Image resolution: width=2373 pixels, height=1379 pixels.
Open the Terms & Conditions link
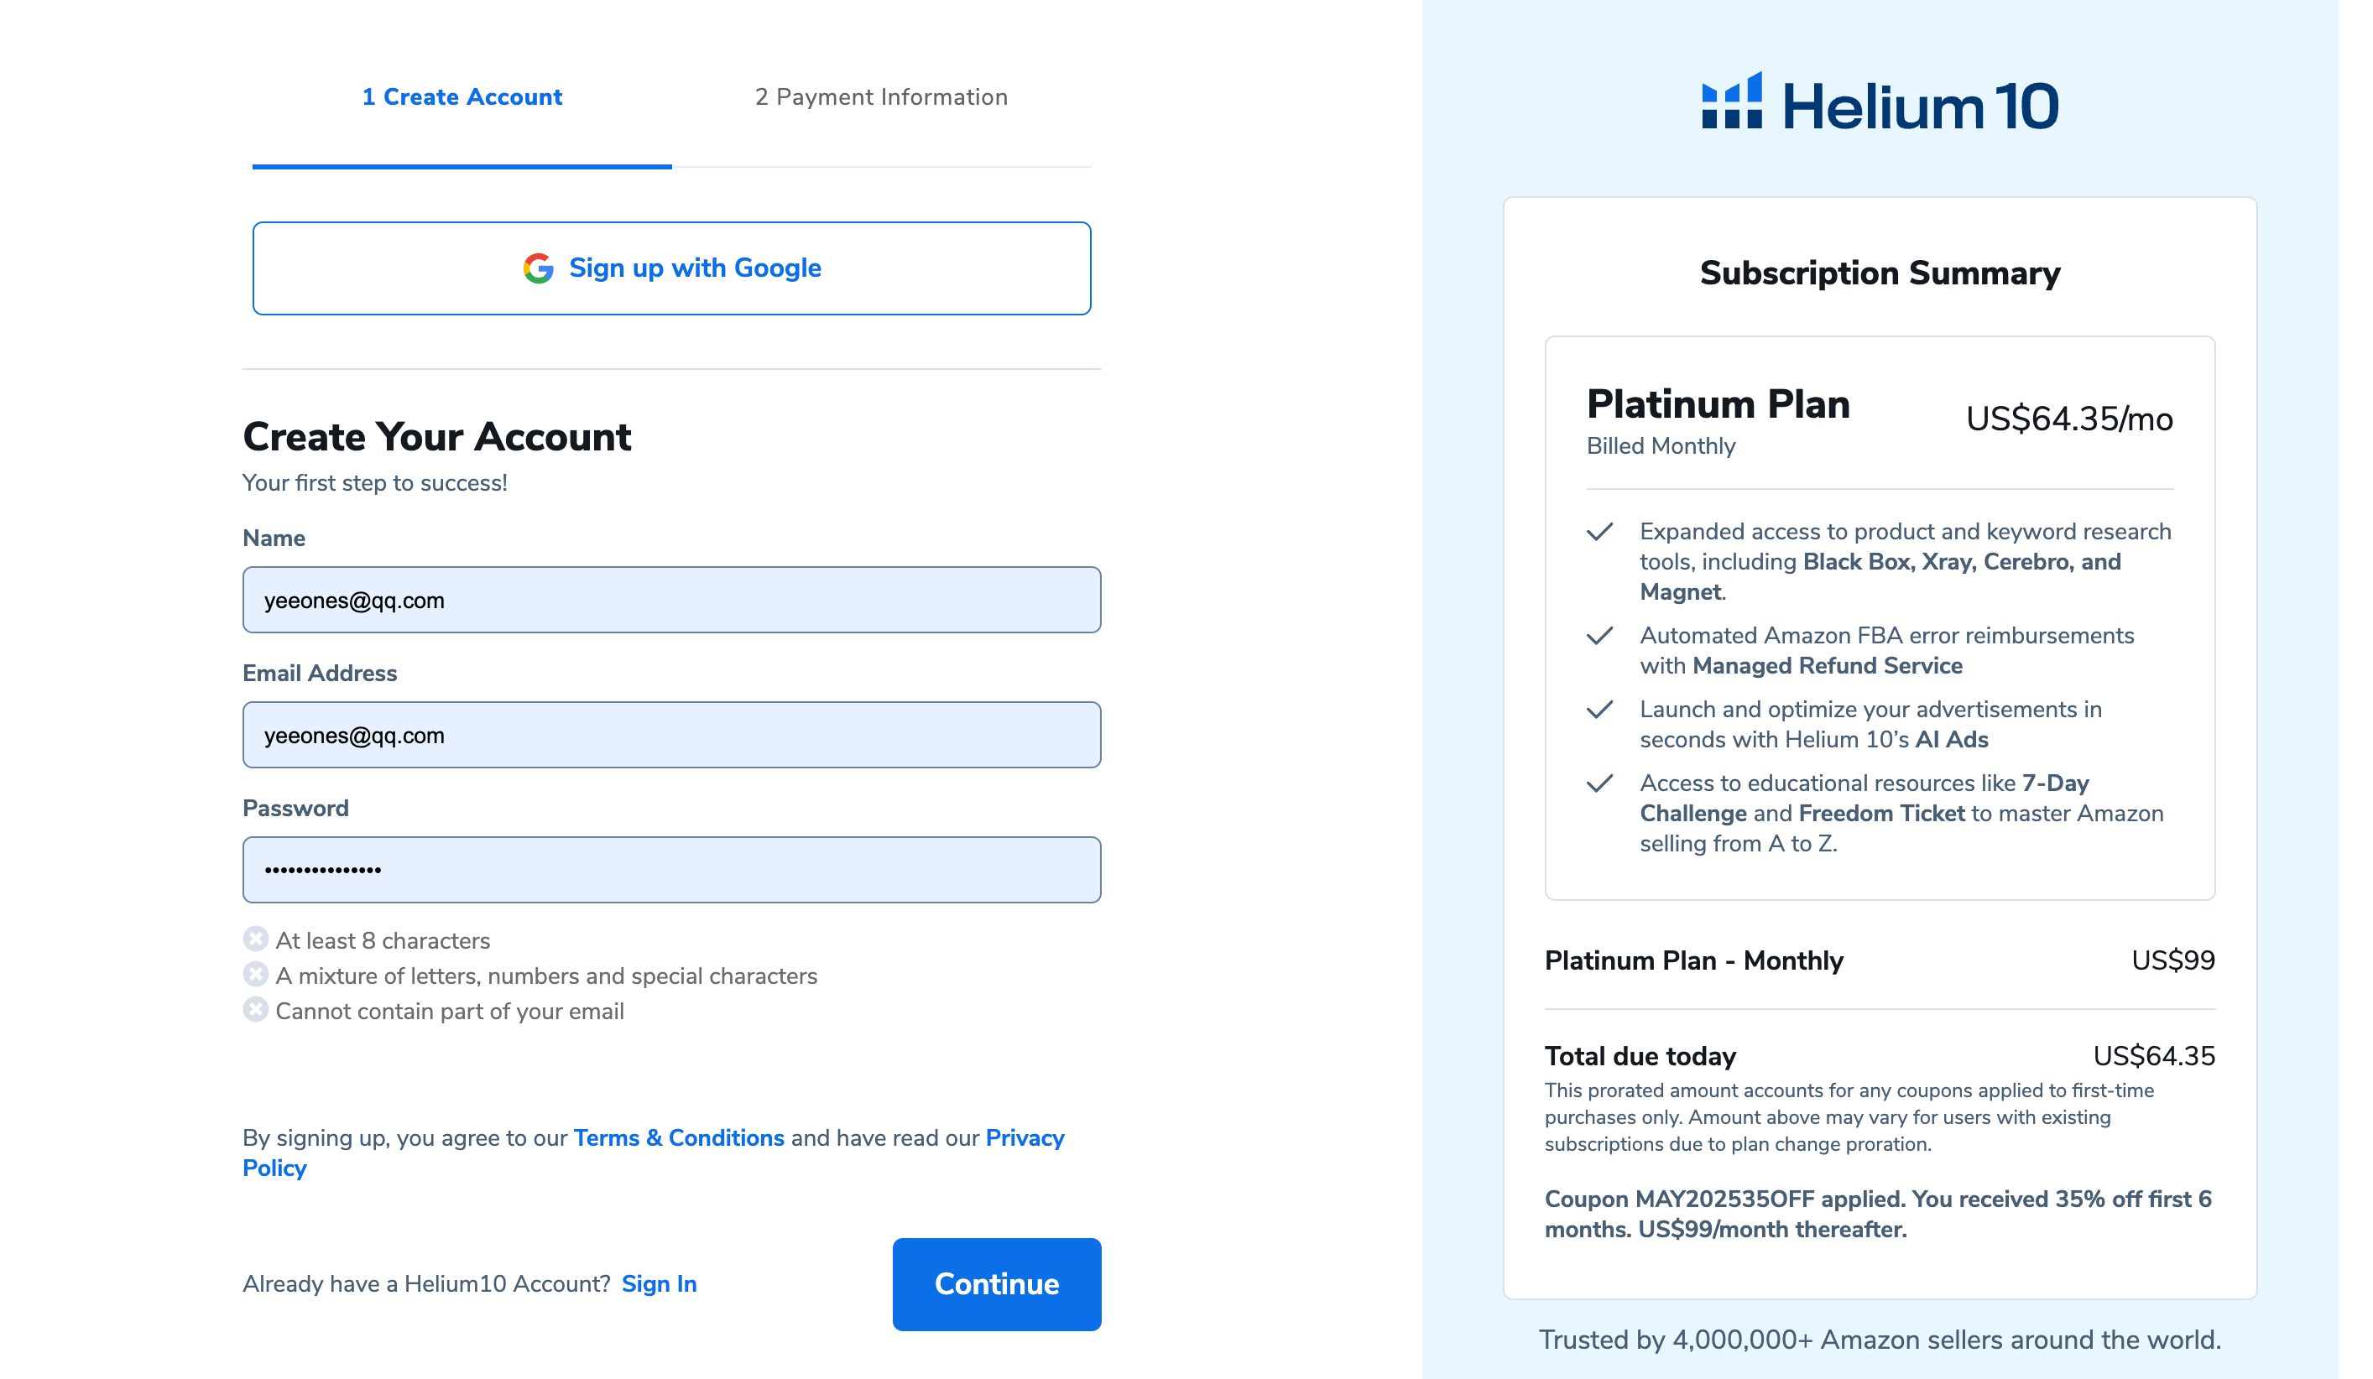click(x=679, y=1137)
